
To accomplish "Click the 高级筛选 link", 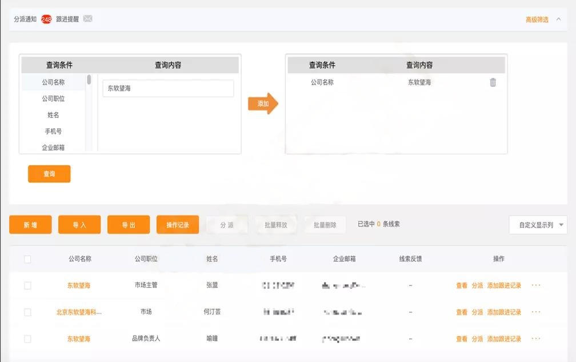I will [x=537, y=19].
